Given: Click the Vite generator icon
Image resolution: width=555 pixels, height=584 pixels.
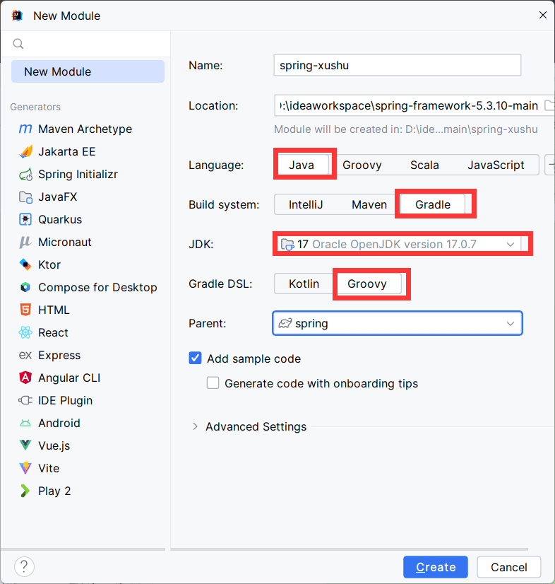Looking at the screenshot, I should click(25, 468).
